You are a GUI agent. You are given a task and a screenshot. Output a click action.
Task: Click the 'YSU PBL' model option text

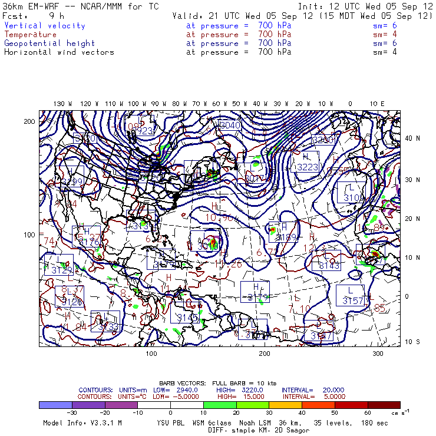[x=170, y=423]
